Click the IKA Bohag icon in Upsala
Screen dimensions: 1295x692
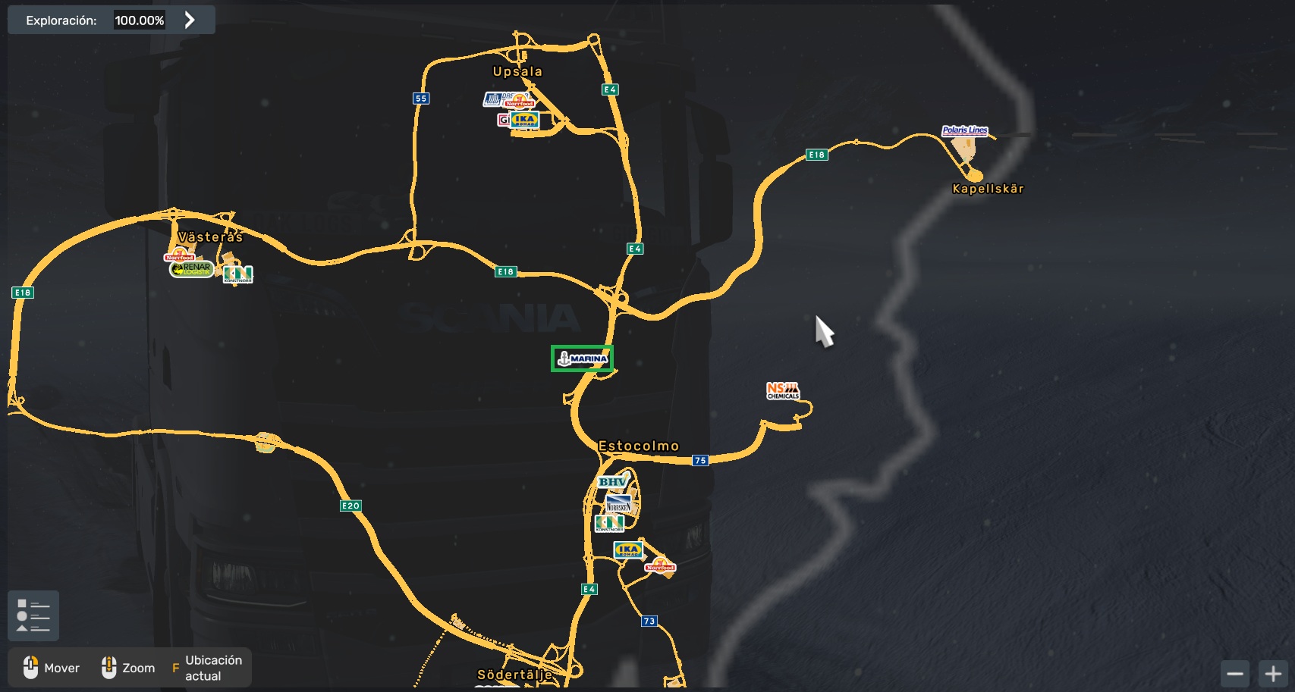524,120
